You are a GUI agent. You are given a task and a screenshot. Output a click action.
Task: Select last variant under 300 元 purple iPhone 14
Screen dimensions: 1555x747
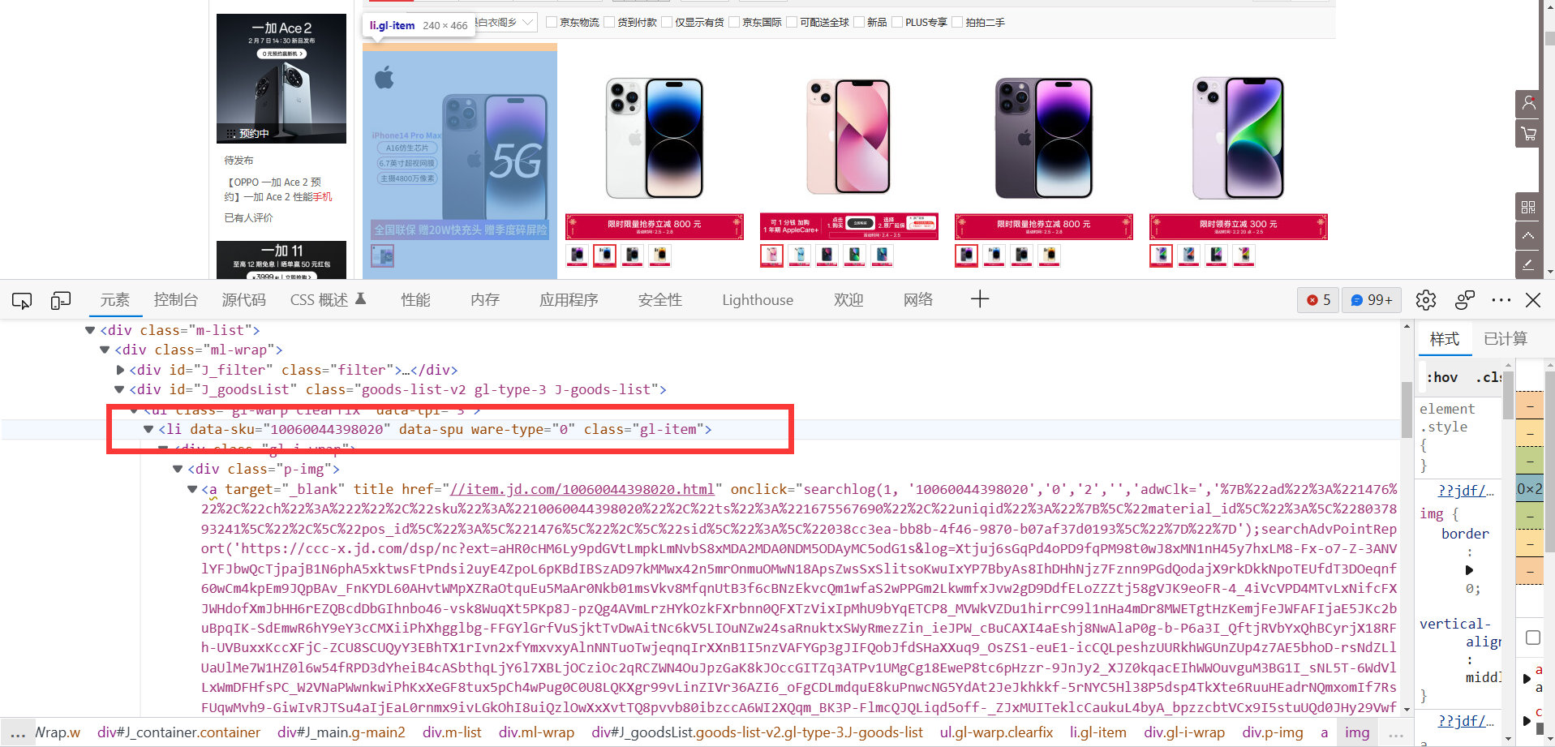click(1244, 255)
